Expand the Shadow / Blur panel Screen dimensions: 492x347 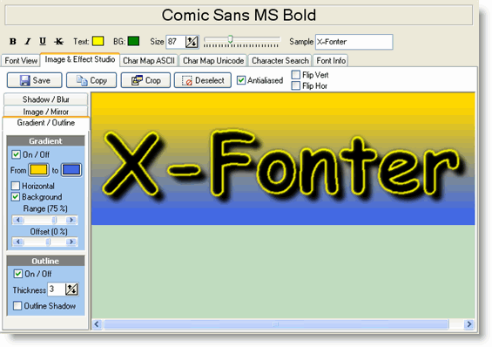(x=46, y=99)
